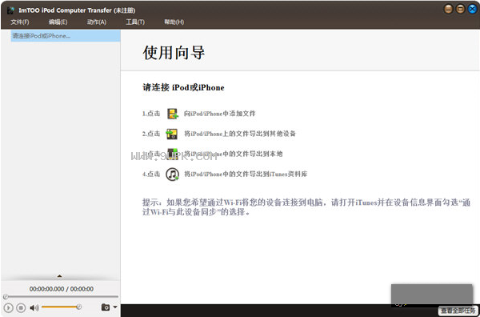Open the 动作(A) menu
The width and height of the screenshot is (480, 317).
(x=97, y=22)
